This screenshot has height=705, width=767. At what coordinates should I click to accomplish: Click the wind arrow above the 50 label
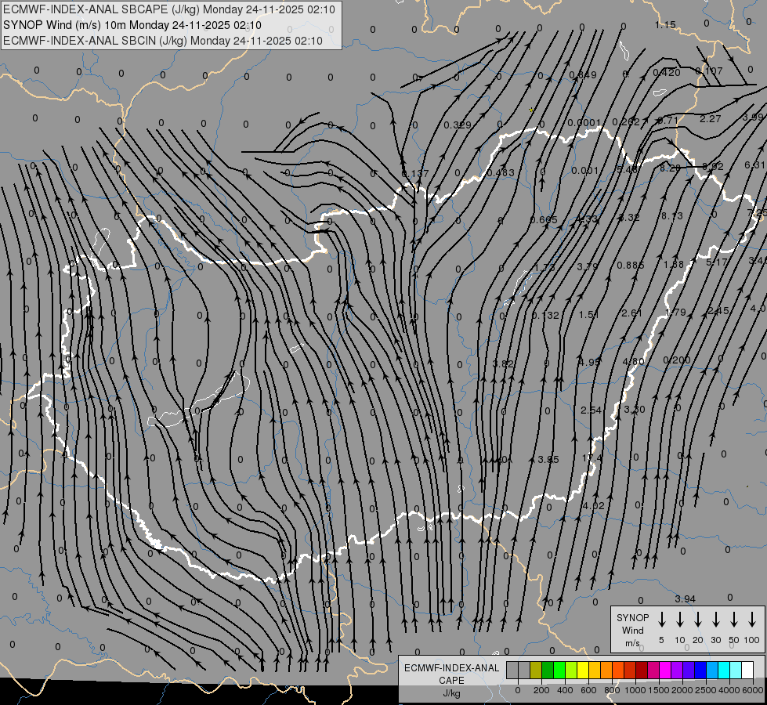pyautogui.click(x=734, y=620)
